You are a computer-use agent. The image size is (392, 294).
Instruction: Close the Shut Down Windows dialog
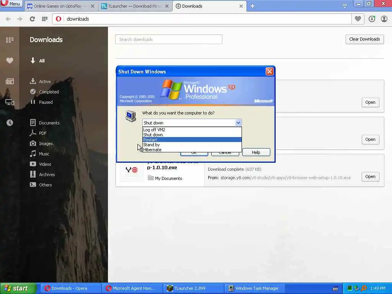[269, 72]
